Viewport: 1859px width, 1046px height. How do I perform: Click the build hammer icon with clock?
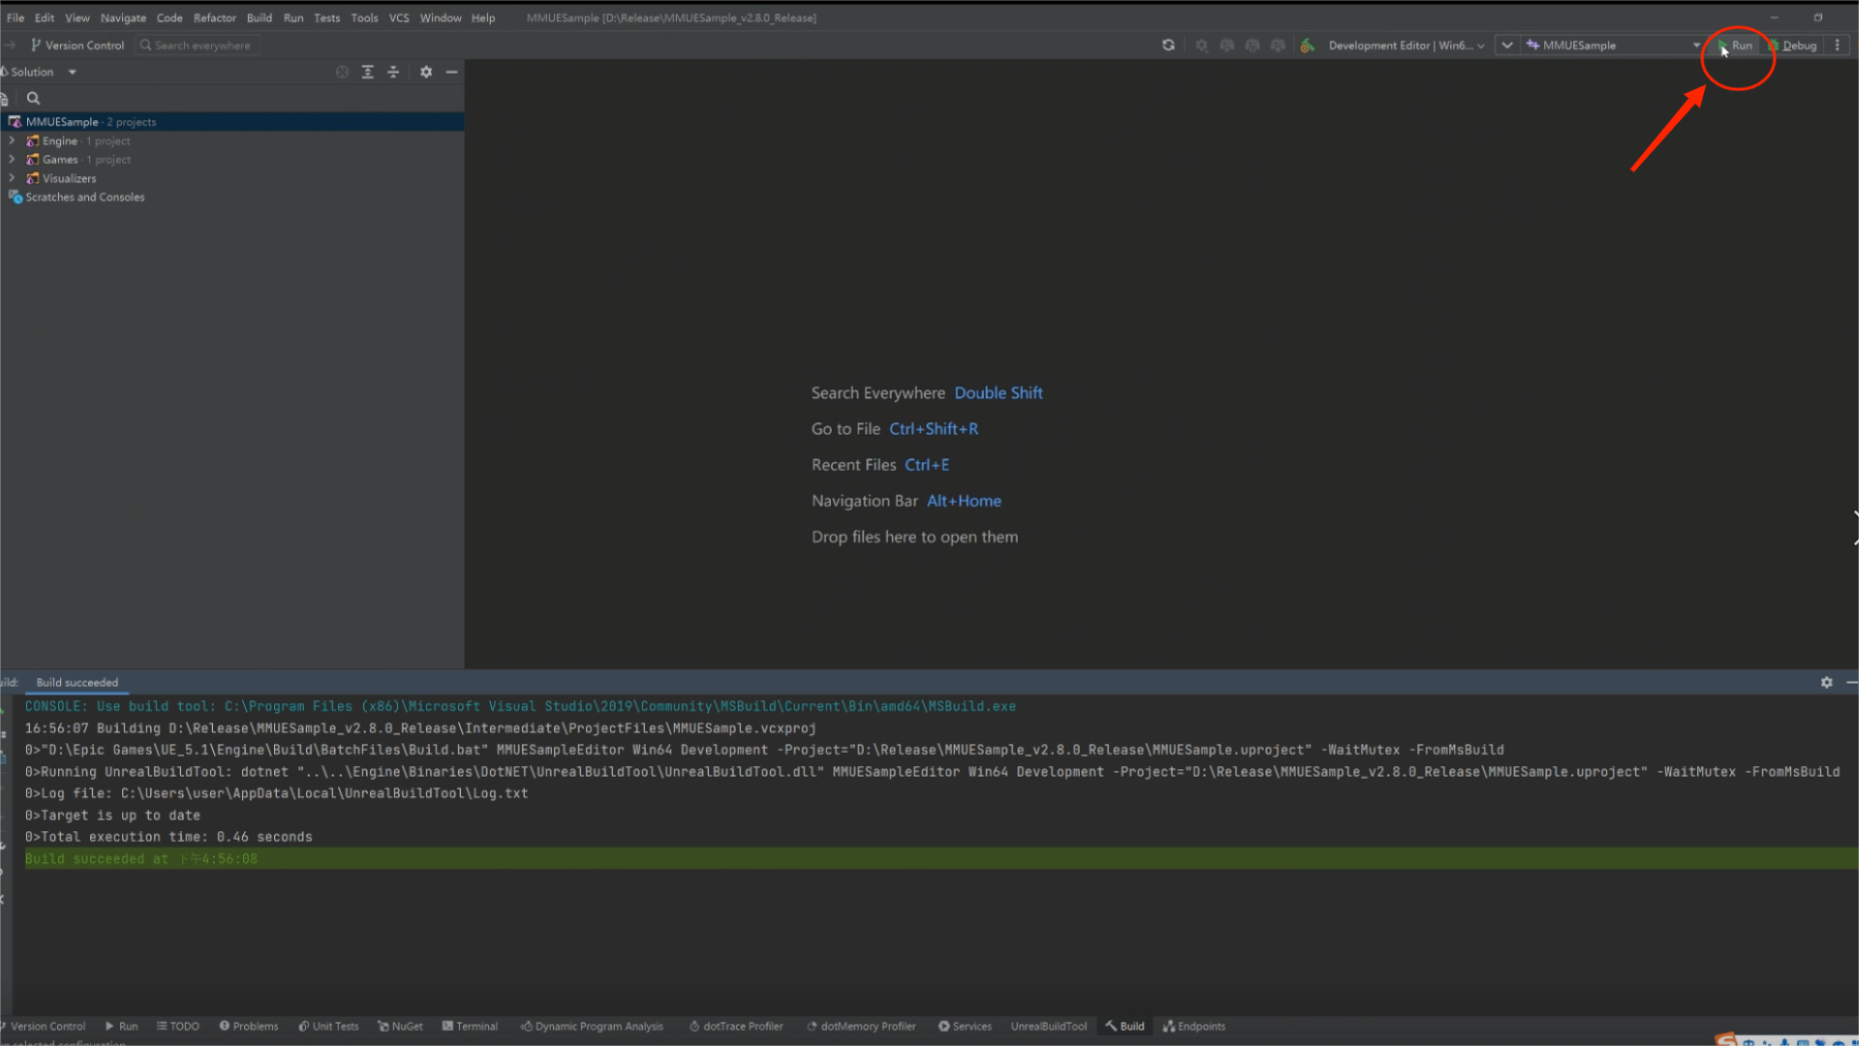click(x=1307, y=46)
